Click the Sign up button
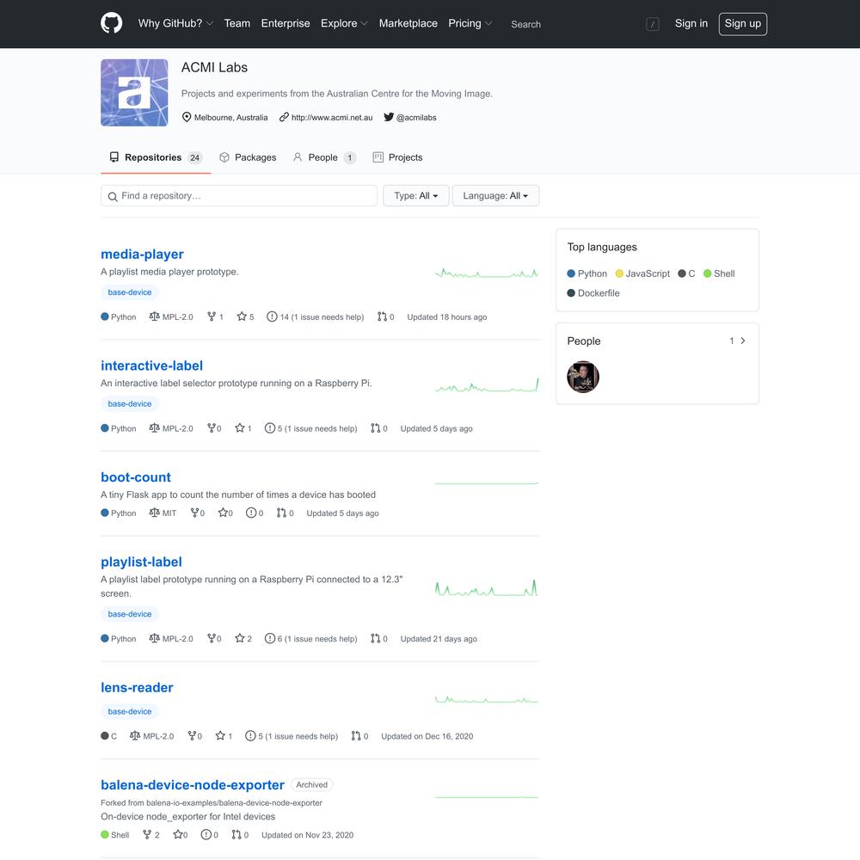 pos(743,23)
